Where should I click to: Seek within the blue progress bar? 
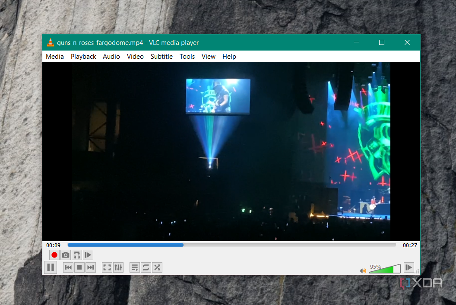pyautogui.click(x=231, y=245)
